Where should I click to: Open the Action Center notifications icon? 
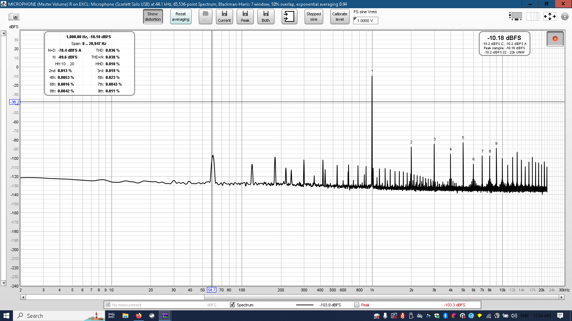560,316
